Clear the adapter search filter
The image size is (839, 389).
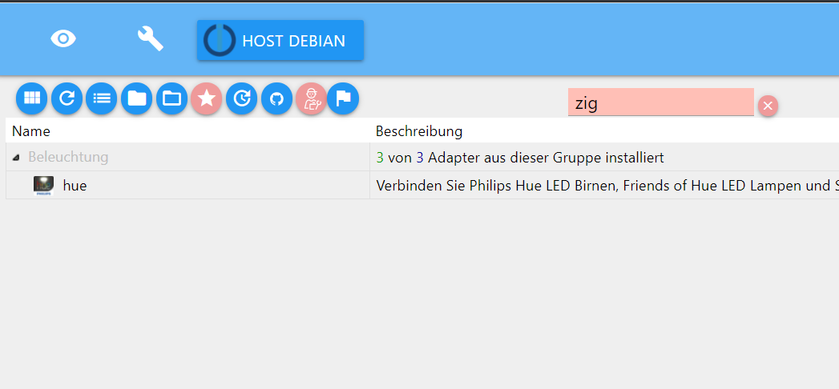(x=768, y=106)
